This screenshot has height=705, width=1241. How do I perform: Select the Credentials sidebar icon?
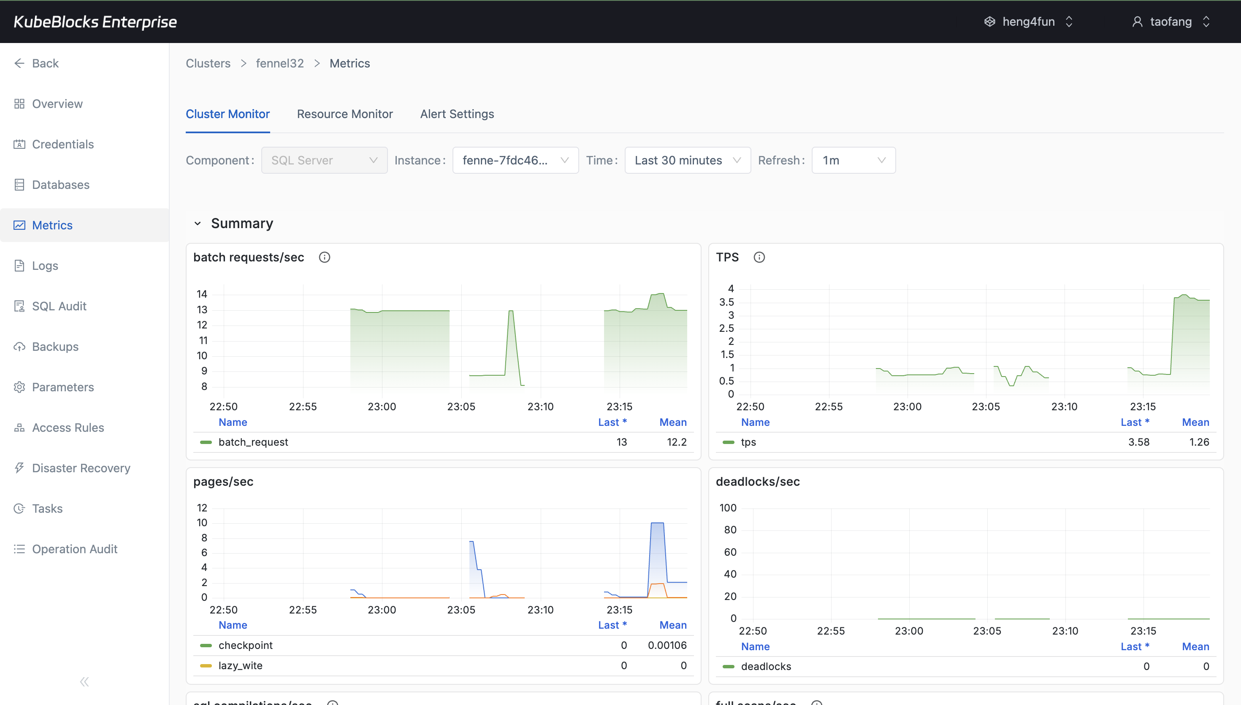point(19,144)
